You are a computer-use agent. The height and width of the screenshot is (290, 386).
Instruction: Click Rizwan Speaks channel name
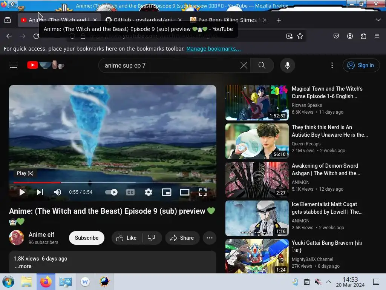[307, 105]
